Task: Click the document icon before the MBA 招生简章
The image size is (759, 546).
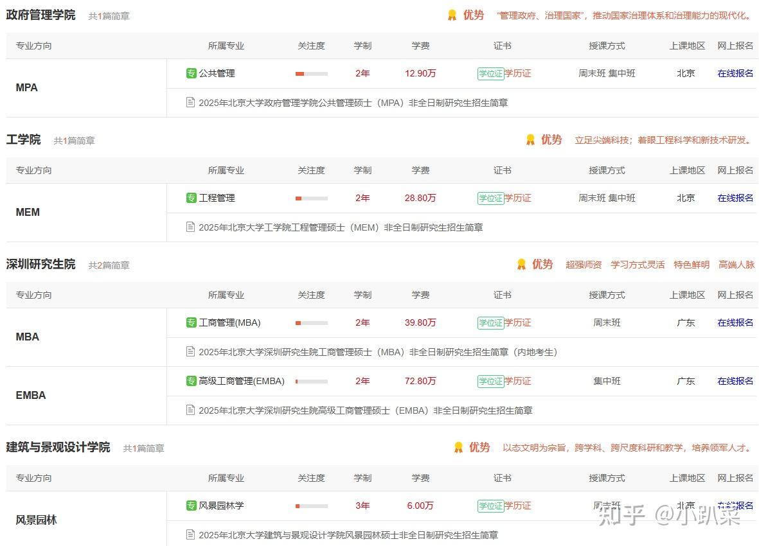Action: click(191, 351)
